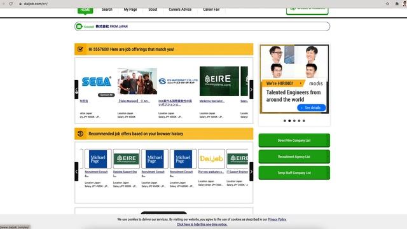This screenshot has width=407, height=229.
Task: Open the Marketing Specialist job link
Action: pyautogui.click(x=212, y=101)
